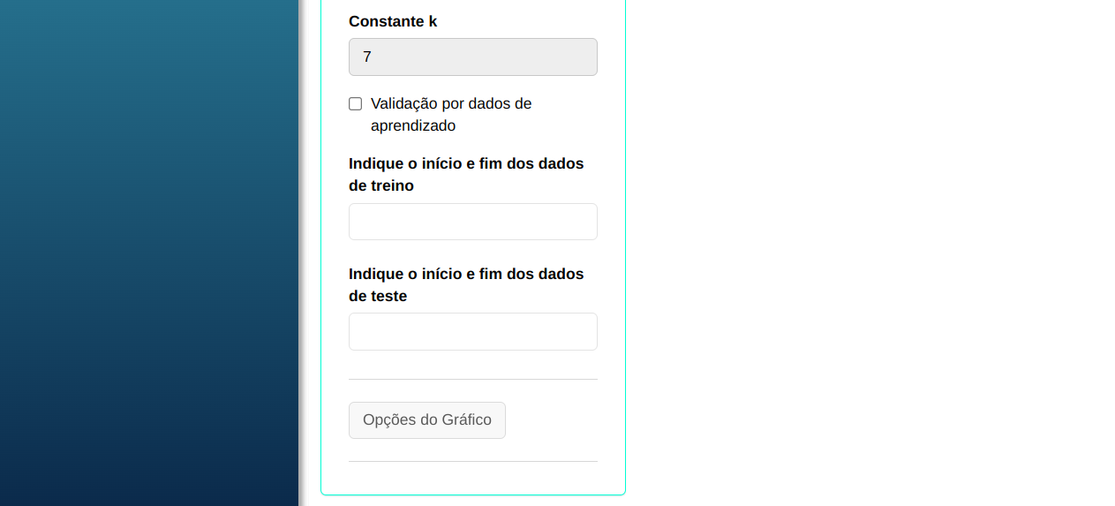This screenshot has width=1115, height=506.
Task: Focus the training data (treino) range input
Action: (x=472, y=222)
